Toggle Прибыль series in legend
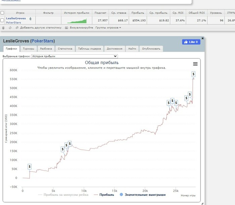This screenshot has width=235, height=205. click(104, 195)
